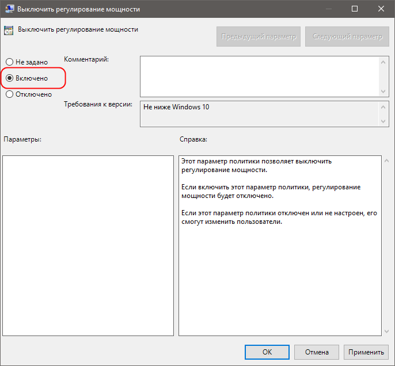Image resolution: width=395 pixels, height=366 pixels.
Task: Click the "Следующий параметр" button
Action: click(347, 36)
